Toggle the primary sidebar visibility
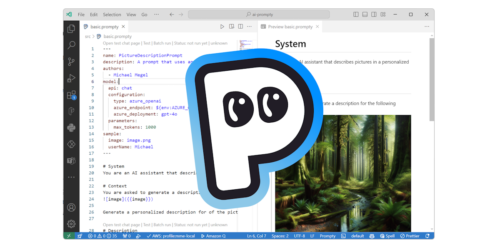 coord(355,14)
